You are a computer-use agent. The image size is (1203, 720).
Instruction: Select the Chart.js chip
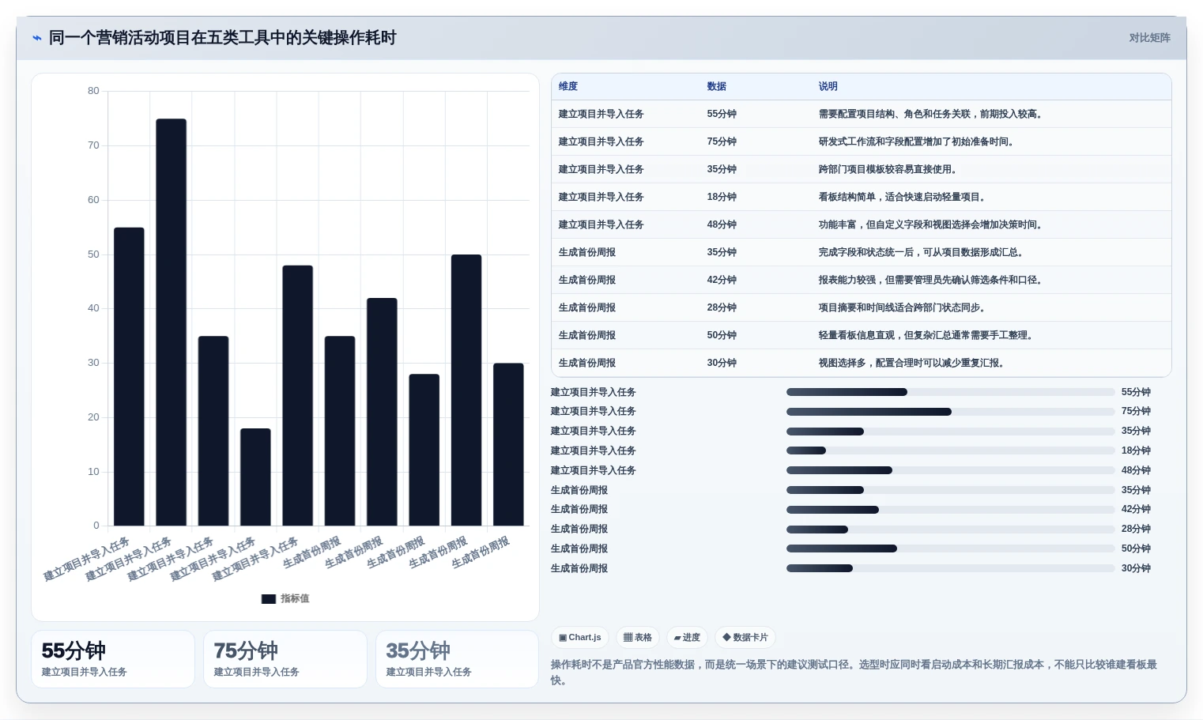pyautogui.click(x=580, y=638)
